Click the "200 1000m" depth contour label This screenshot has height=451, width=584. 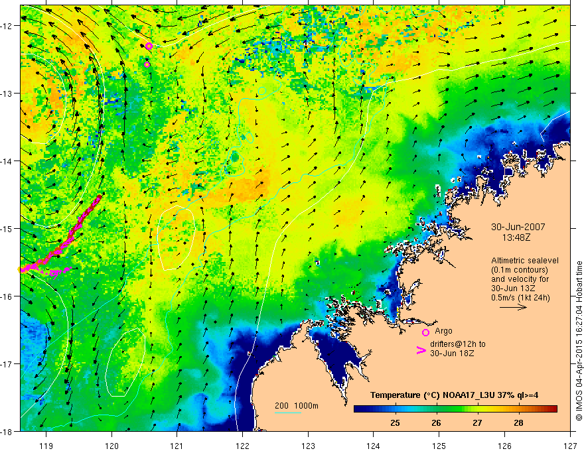point(297,406)
